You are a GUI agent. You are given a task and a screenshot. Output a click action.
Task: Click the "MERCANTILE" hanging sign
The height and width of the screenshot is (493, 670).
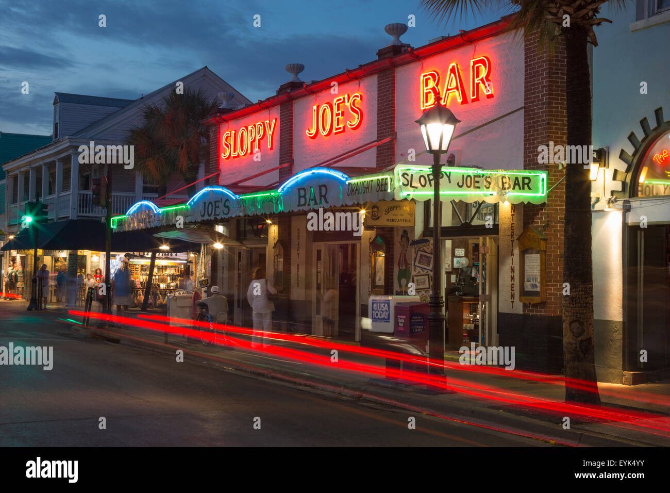coord(390,213)
